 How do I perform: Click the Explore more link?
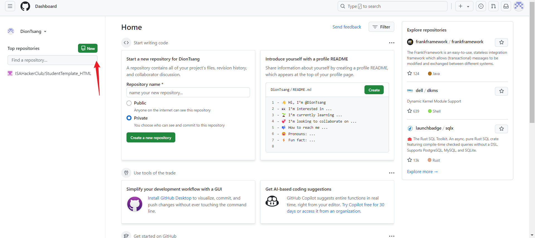(422, 172)
